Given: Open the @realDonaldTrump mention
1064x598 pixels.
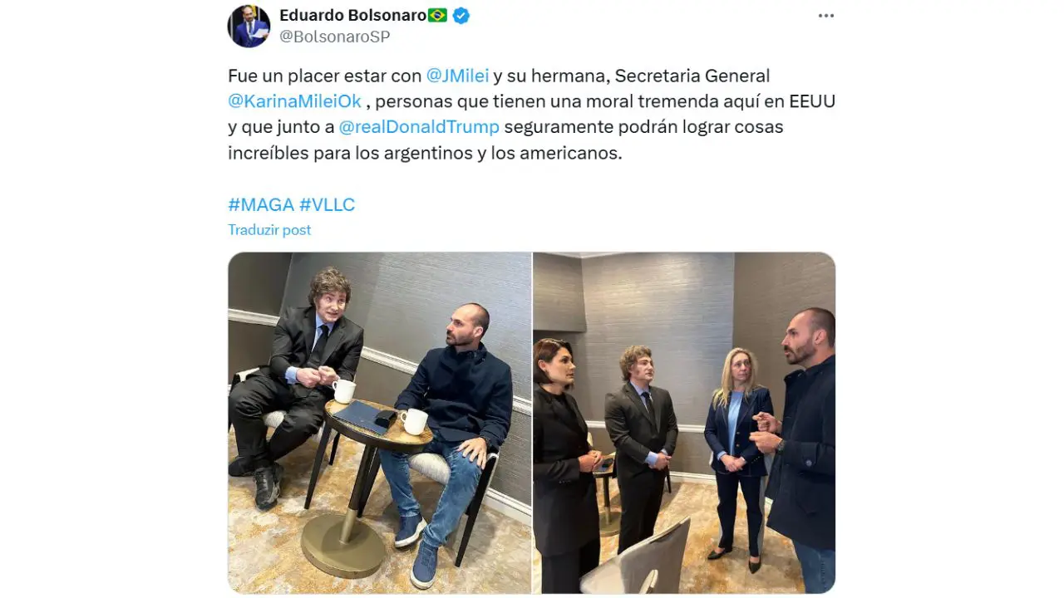Looking at the screenshot, I should click(419, 127).
